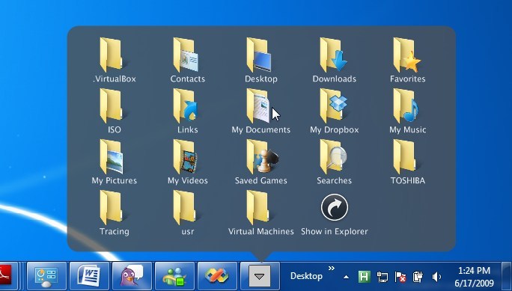
Task: Open the Favorites folder
Action: coord(407,59)
